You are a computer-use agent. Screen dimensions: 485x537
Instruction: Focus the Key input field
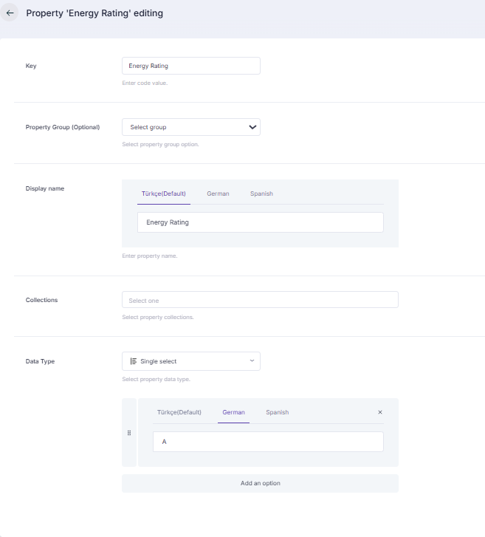[191, 66]
